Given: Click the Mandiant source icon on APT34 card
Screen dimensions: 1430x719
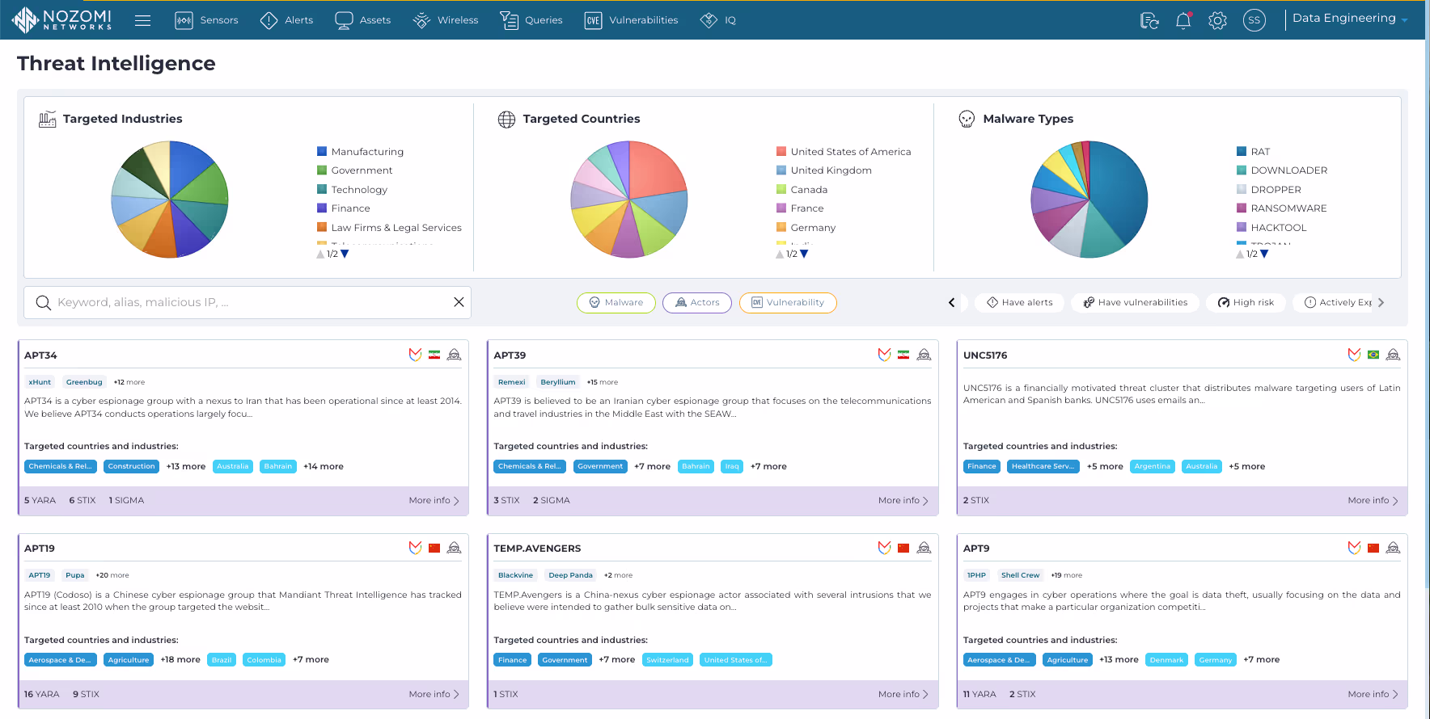Looking at the screenshot, I should 415,355.
